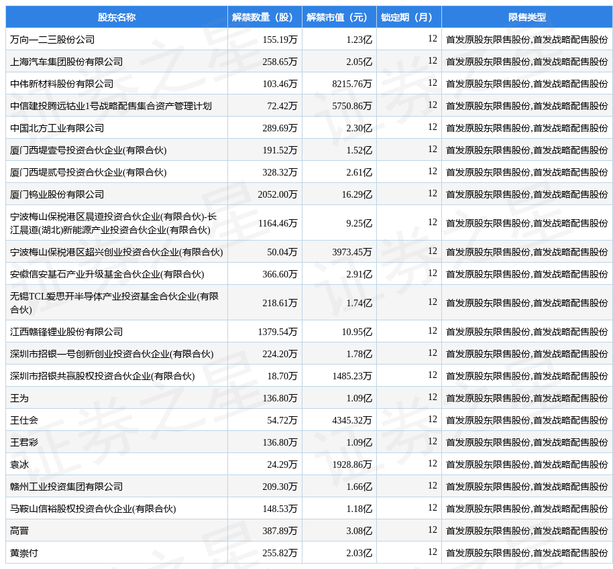This screenshot has width=613, height=569.
Task: Click the 股东名称 column header
Action: click(x=116, y=17)
